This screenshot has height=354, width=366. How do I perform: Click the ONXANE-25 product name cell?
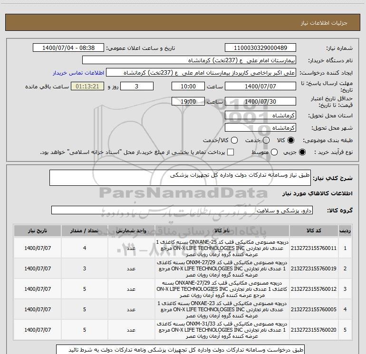pyautogui.click(x=222, y=248)
